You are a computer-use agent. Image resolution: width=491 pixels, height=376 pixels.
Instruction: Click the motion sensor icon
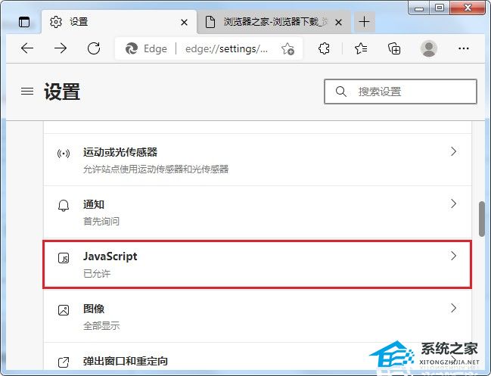click(x=64, y=154)
